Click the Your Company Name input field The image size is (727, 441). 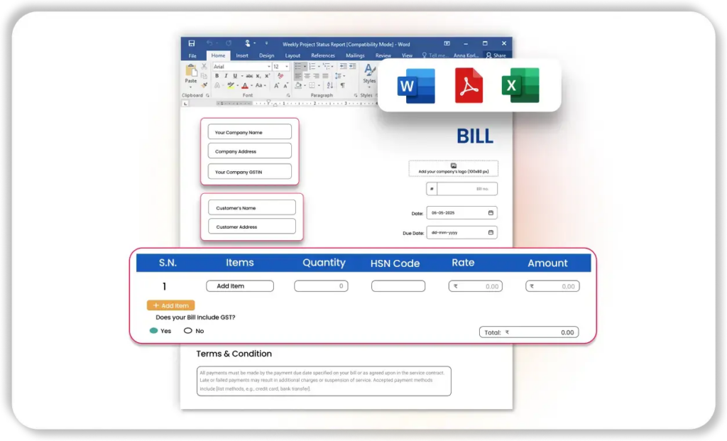(249, 132)
